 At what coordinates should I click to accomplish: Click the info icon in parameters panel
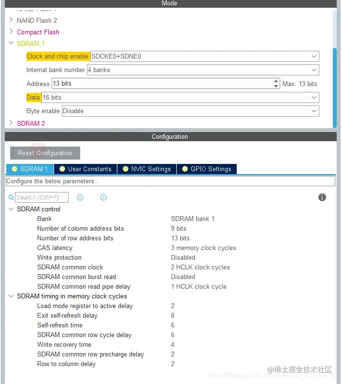322,197
